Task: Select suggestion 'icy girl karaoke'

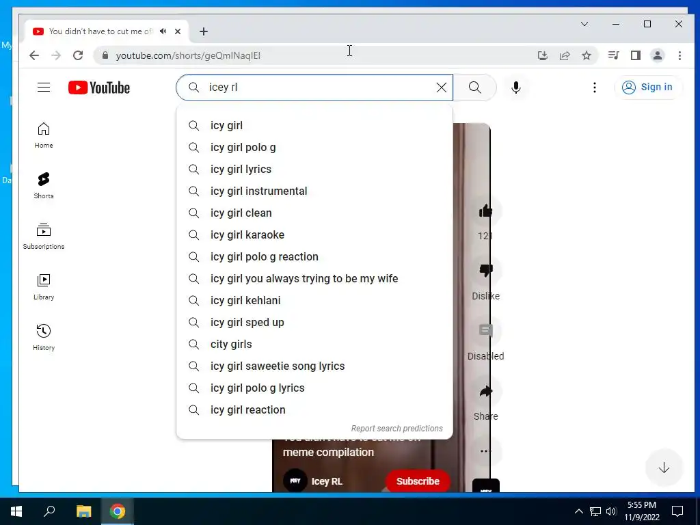Action: tap(314, 235)
